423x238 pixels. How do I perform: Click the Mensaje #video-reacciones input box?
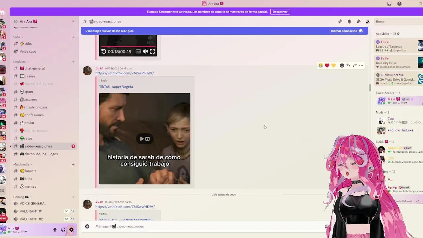[208, 226]
